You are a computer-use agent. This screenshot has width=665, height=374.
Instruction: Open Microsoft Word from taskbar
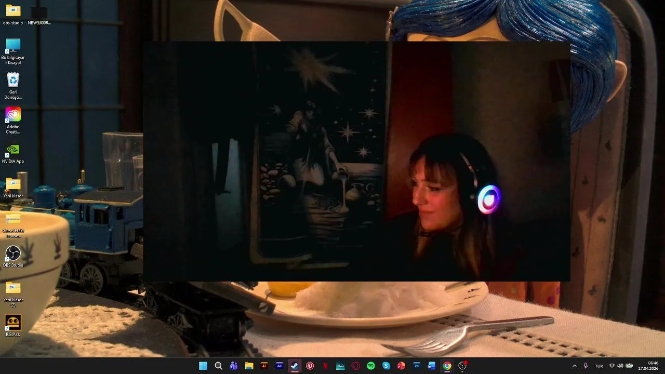432,366
